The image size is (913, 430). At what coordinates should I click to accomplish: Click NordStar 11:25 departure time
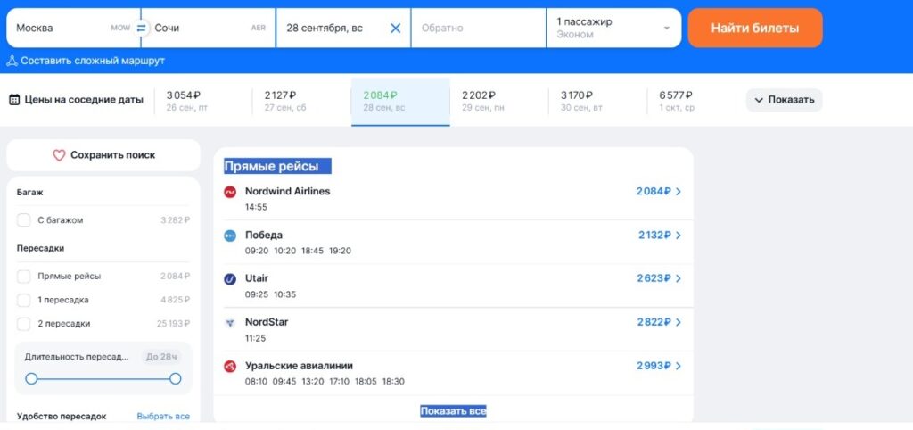coord(256,338)
